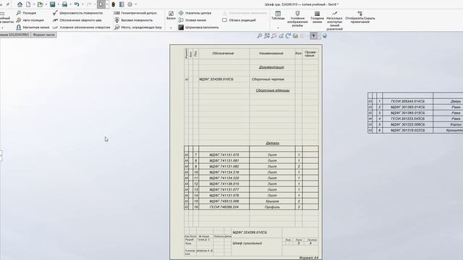Print the drawing using printer icon
463x260 pixels.
[x=64, y=4]
